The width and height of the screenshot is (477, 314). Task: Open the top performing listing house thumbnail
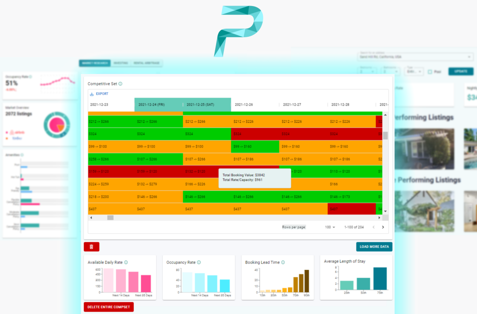click(x=424, y=149)
